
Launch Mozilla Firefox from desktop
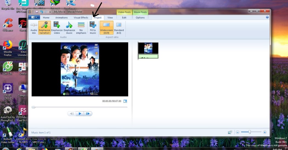[8, 49]
